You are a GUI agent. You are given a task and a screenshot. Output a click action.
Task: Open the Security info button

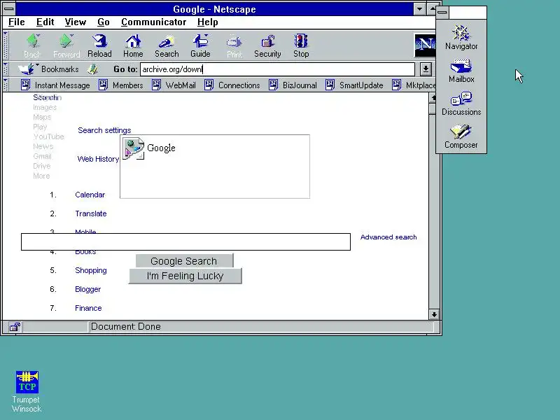pos(267,45)
